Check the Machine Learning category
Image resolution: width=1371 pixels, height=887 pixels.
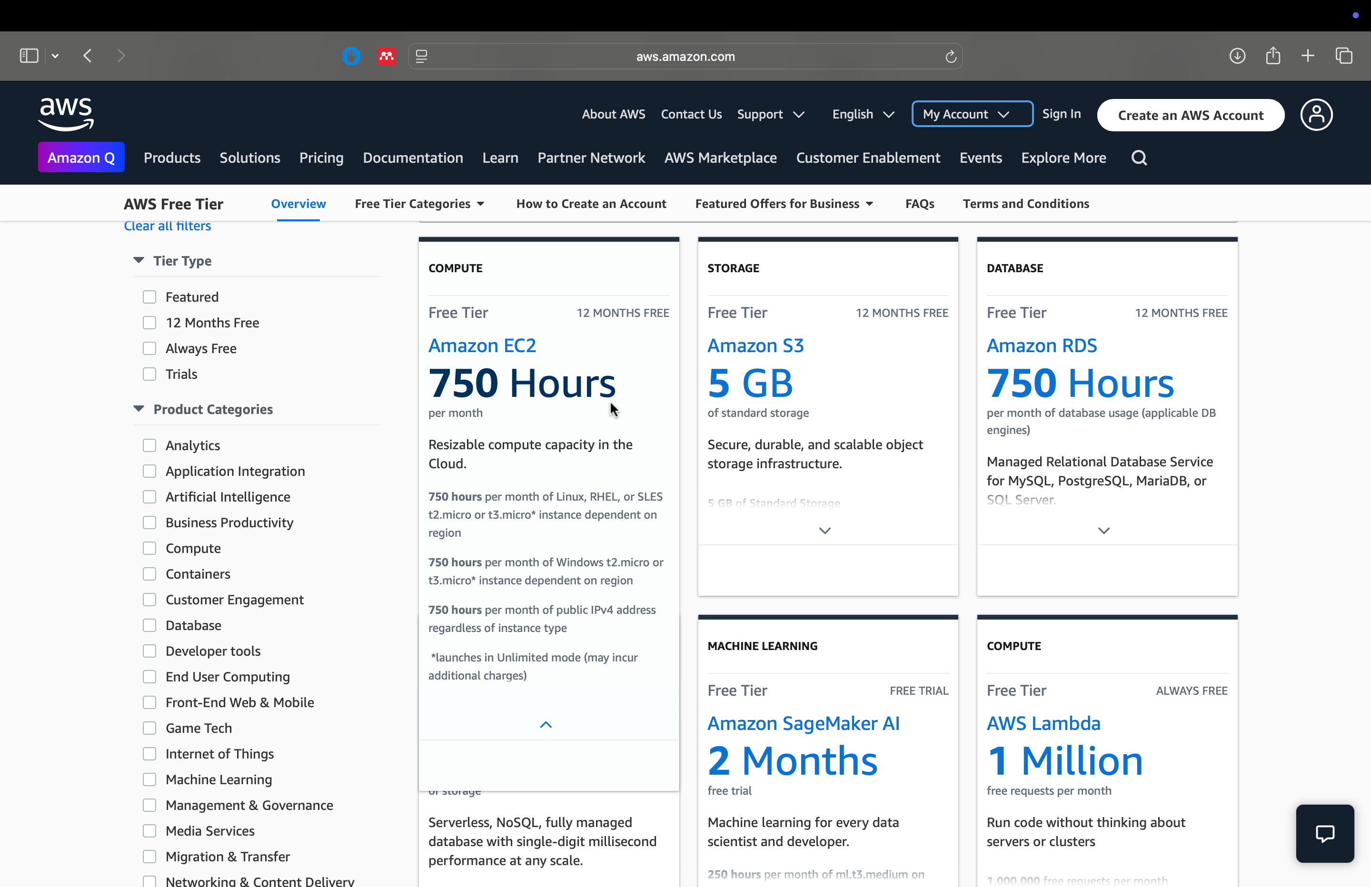[150, 779]
